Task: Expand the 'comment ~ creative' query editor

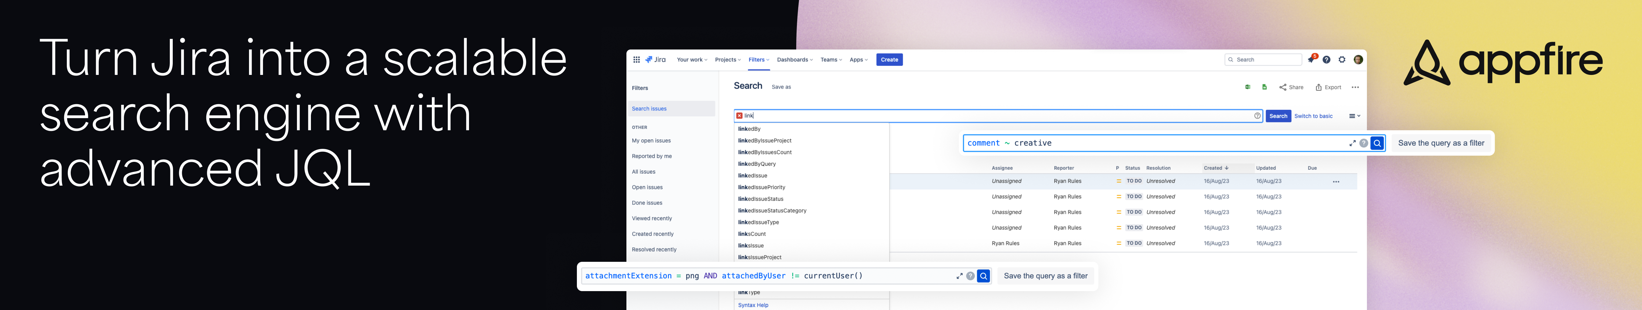Action: [1352, 143]
